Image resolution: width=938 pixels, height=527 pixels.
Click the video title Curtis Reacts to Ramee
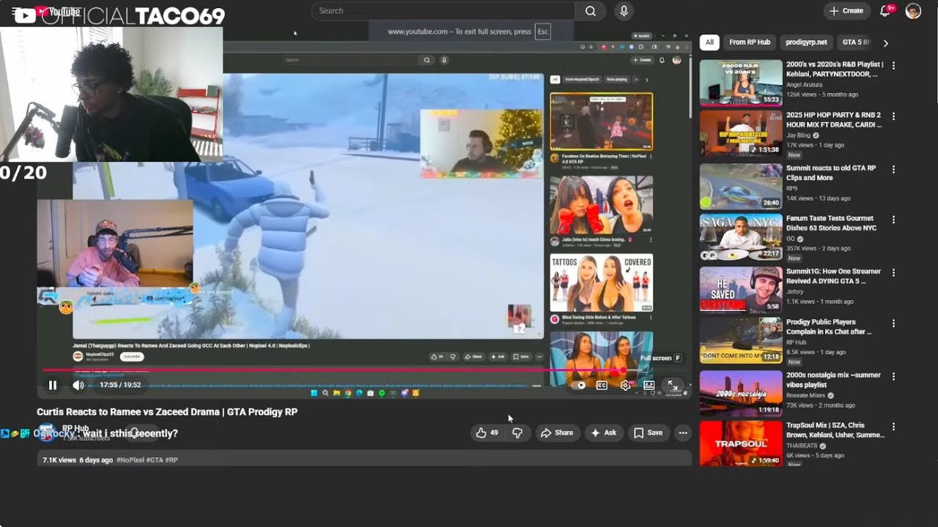click(x=167, y=411)
